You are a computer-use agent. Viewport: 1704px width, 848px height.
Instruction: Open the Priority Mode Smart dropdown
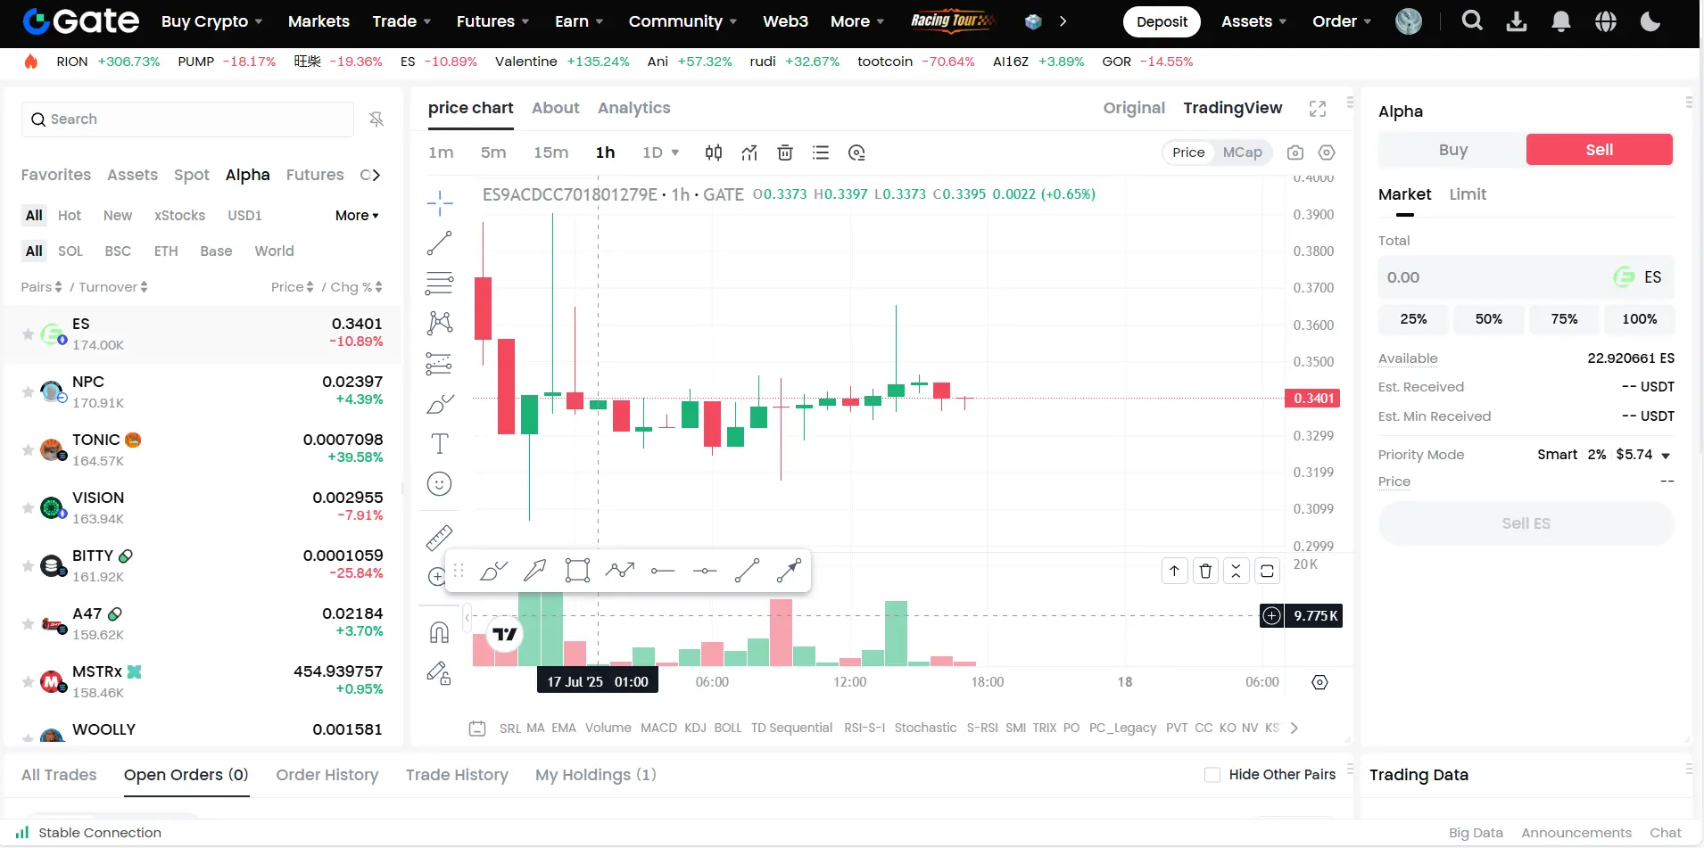coord(1603,455)
